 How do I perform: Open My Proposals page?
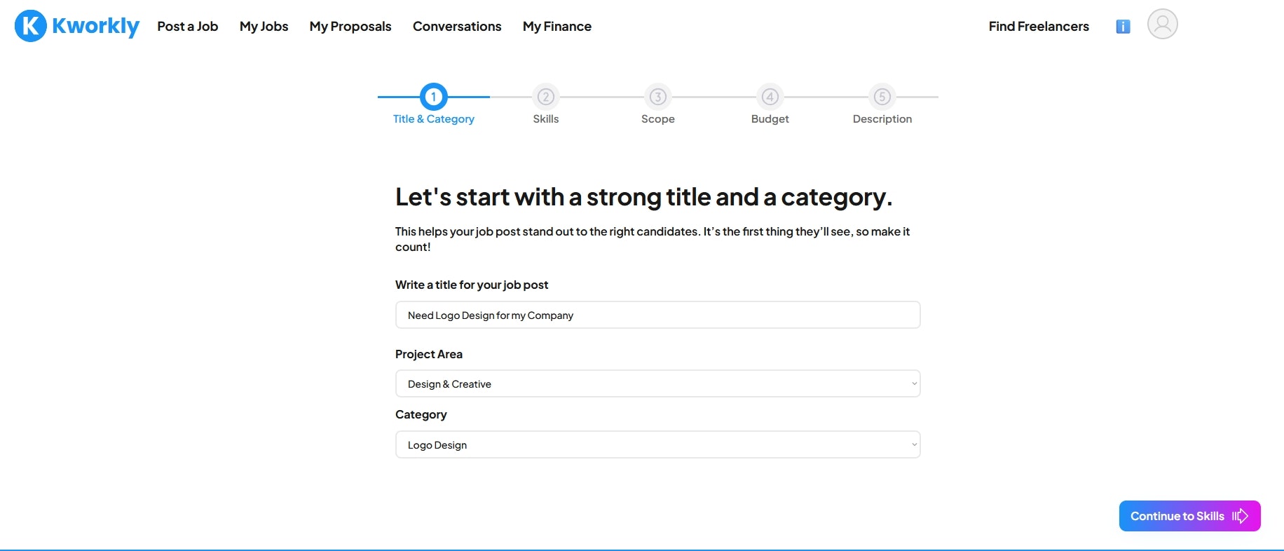tap(350, 27)
